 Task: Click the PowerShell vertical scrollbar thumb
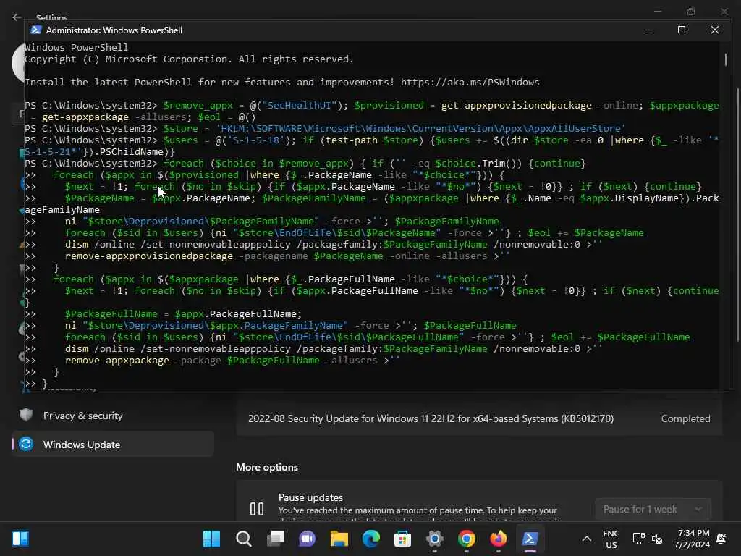point(725,59)
